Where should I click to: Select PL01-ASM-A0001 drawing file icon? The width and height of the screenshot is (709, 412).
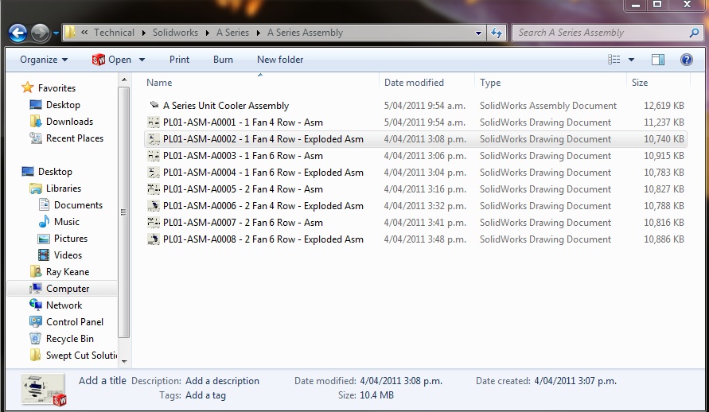tap(154, 122)
